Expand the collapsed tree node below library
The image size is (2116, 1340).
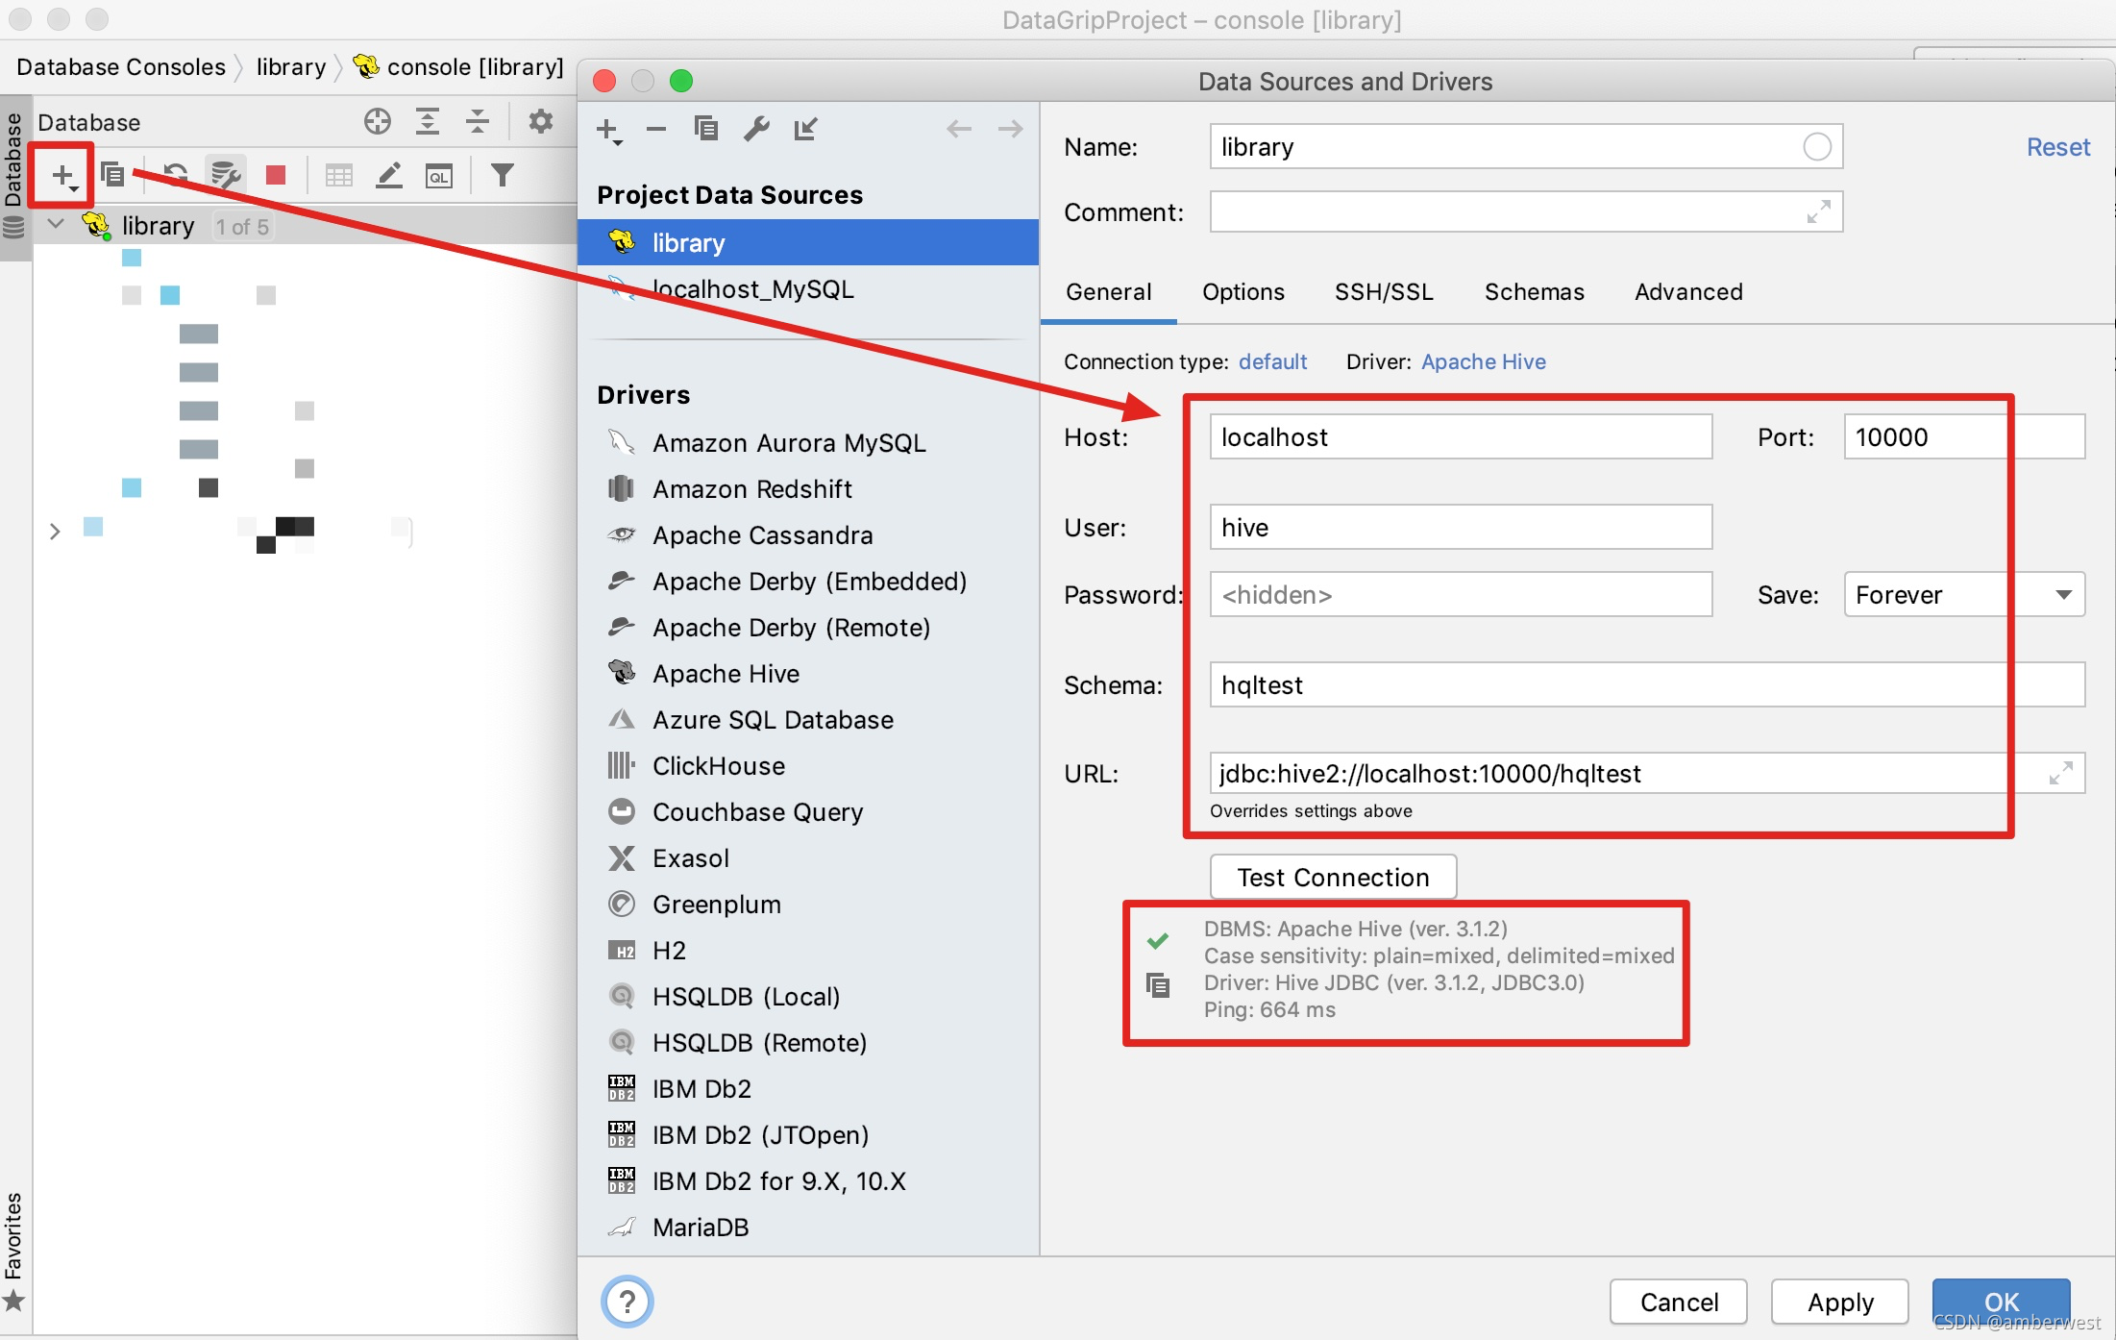pos(55,531)
